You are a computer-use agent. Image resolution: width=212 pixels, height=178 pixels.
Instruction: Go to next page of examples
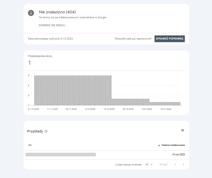(183, 164)
